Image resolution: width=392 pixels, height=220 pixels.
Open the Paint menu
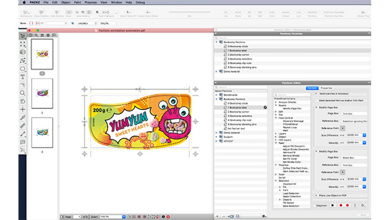[x=77, y=2]
